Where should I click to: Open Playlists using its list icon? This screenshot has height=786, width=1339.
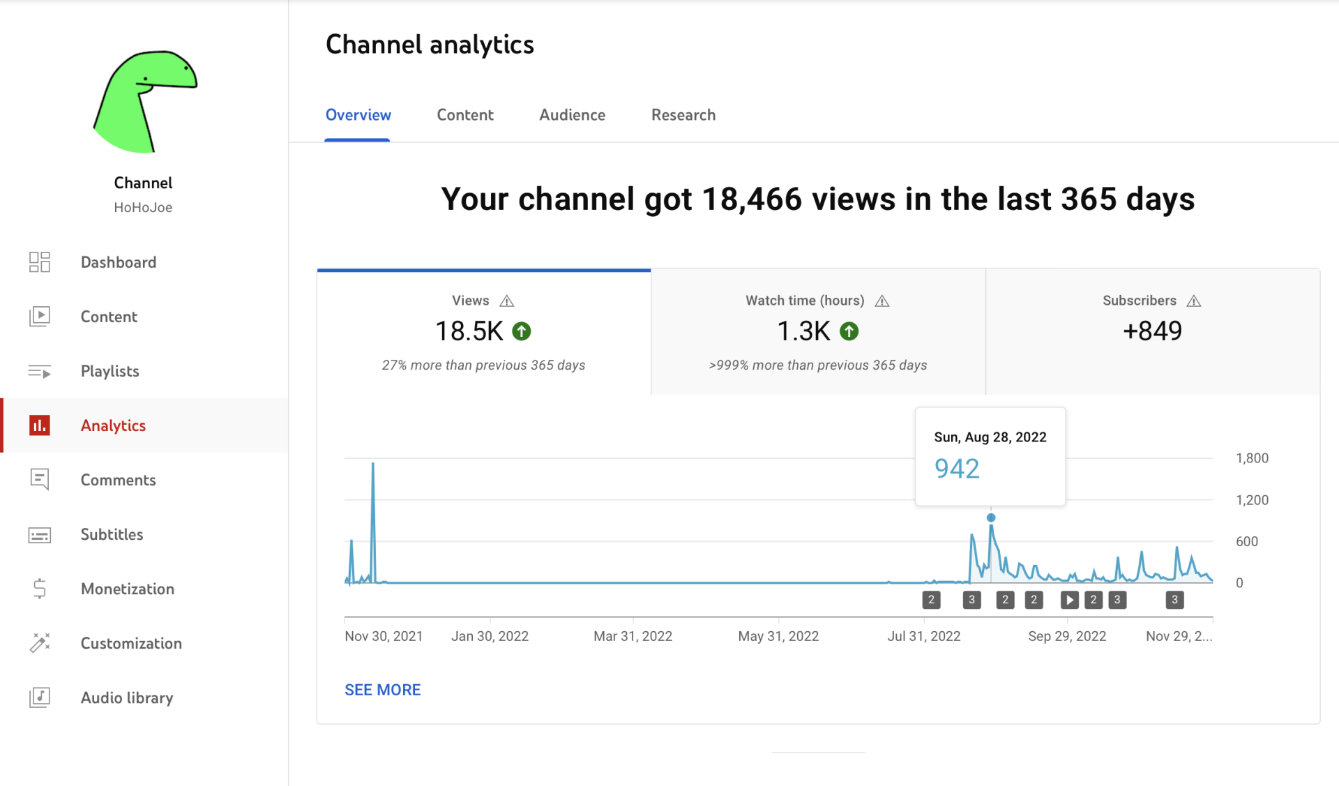point(40,371)
